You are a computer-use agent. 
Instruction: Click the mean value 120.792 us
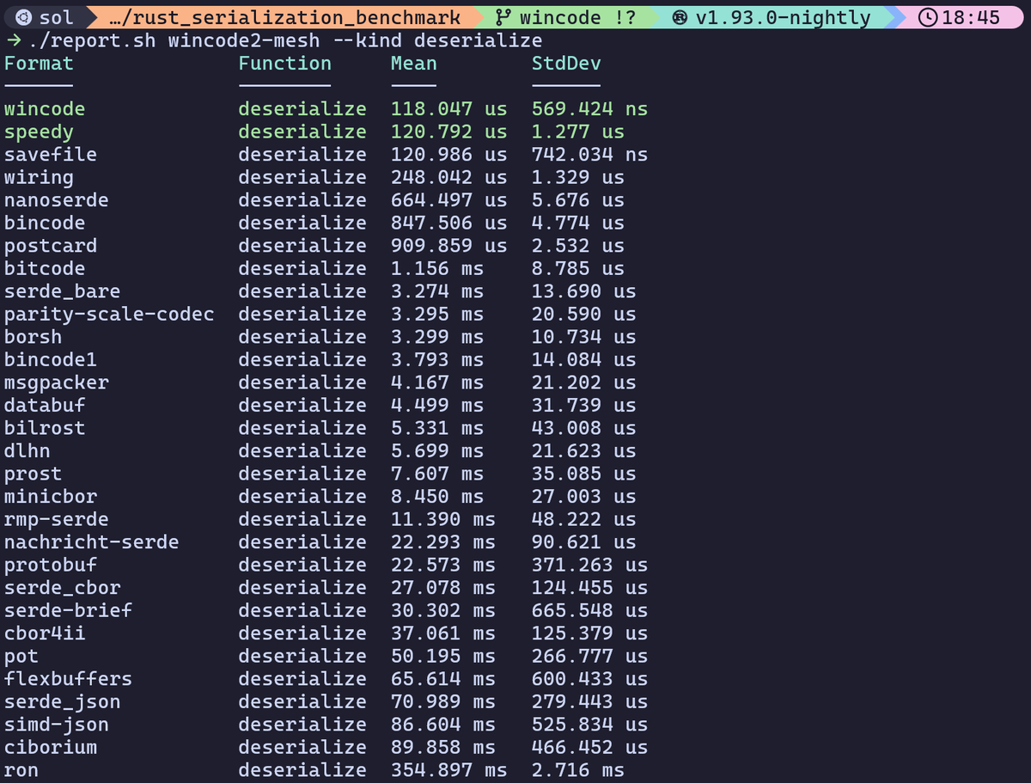coord(449,132)
